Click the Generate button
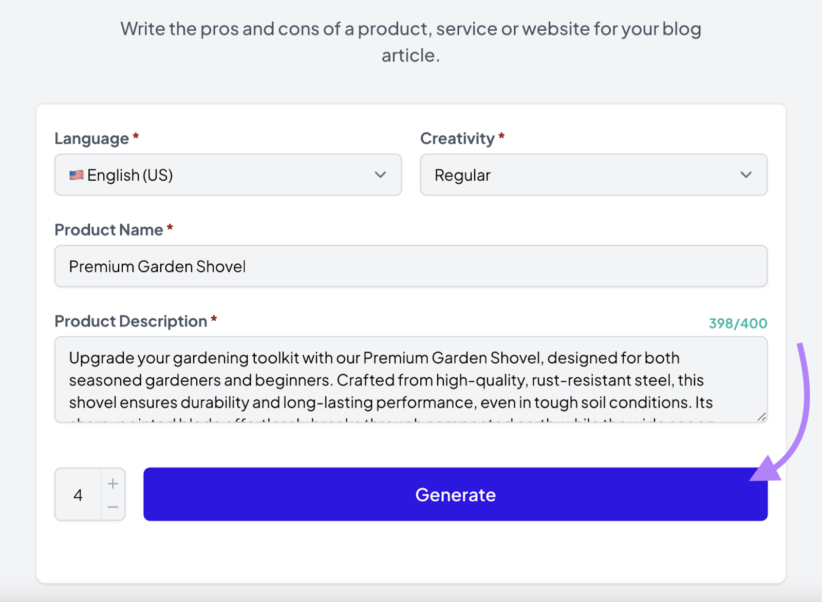The height and width of the screenshot is (602, 822). click(455, 494)
